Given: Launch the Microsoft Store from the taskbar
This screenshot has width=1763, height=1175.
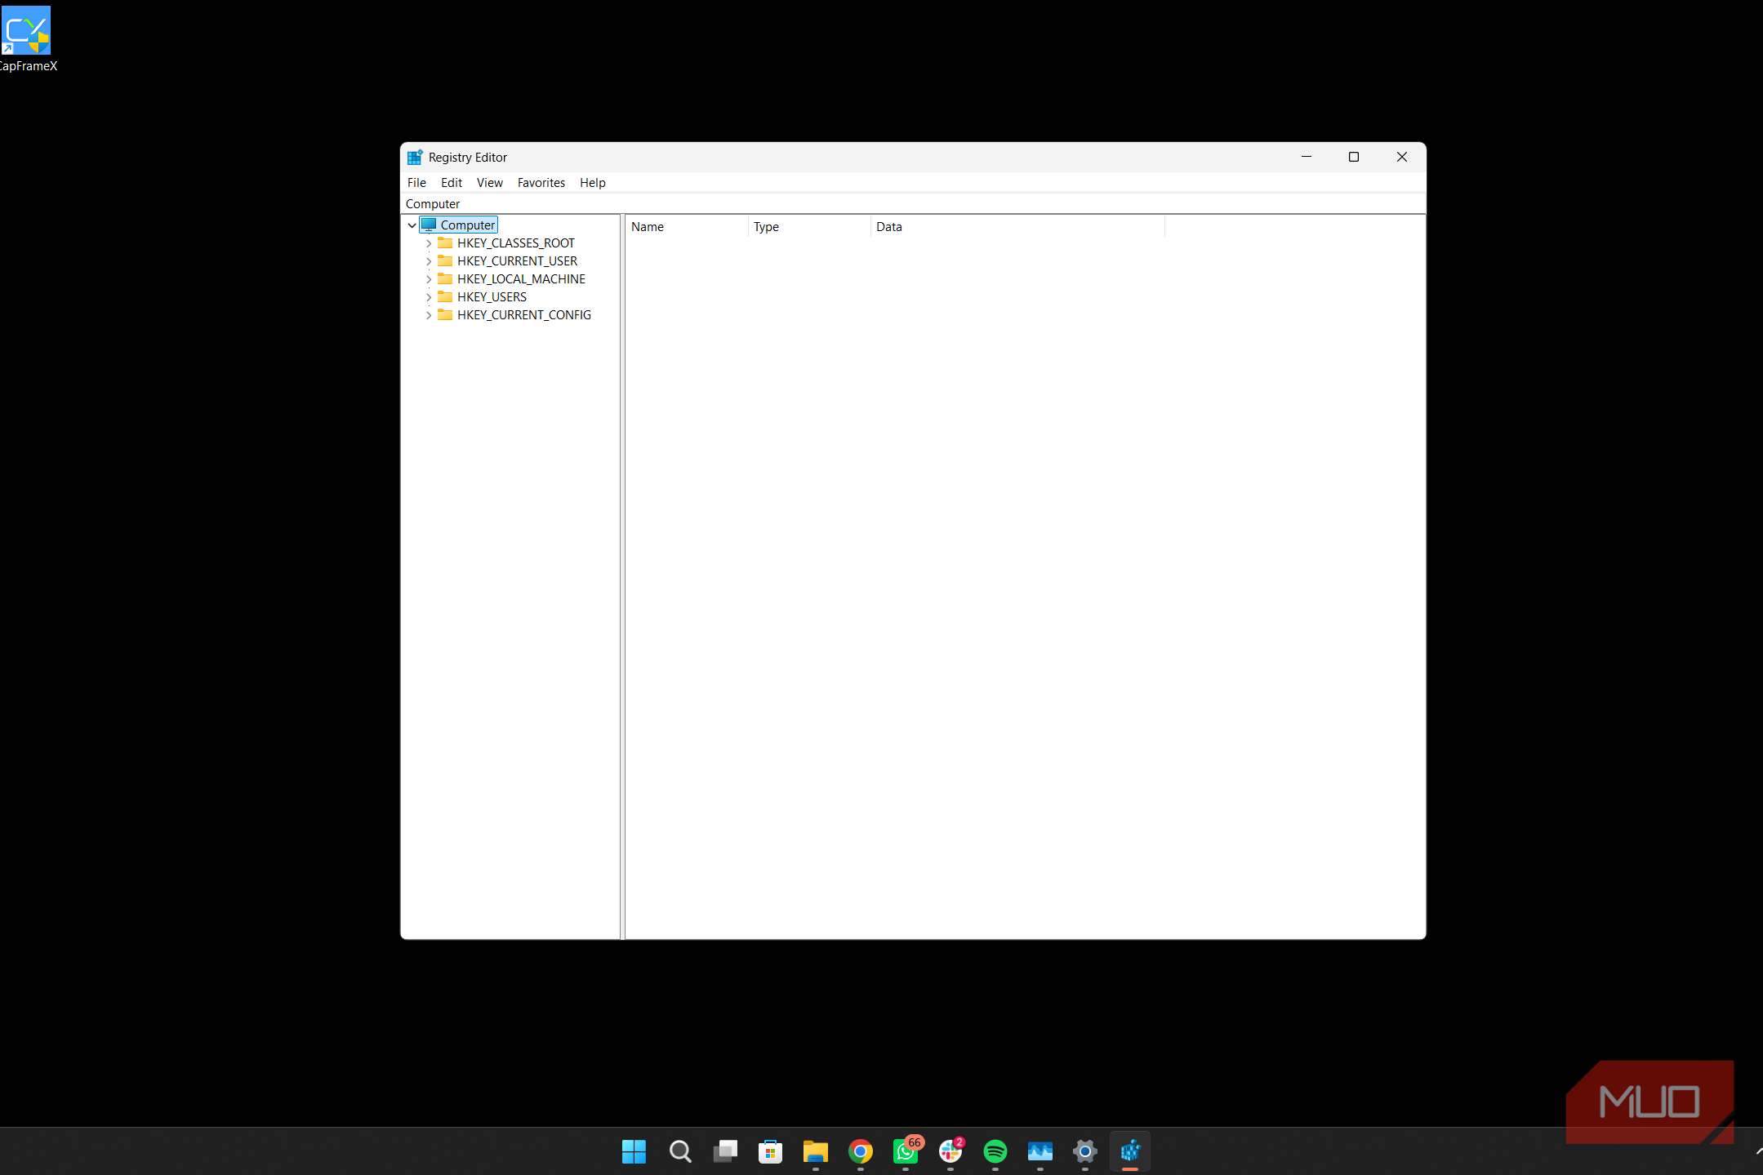Looking at the screenshot, I should click(x=770, y=1151).
